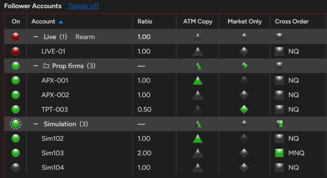The height and width of the screenshot is (178, 327).
Task: Sort by the Account column header
Action: tap(79, 22)
